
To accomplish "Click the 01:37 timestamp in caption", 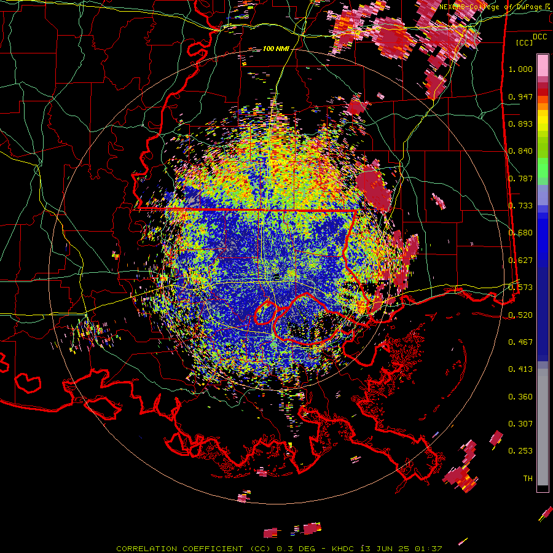I will [428, 549].
